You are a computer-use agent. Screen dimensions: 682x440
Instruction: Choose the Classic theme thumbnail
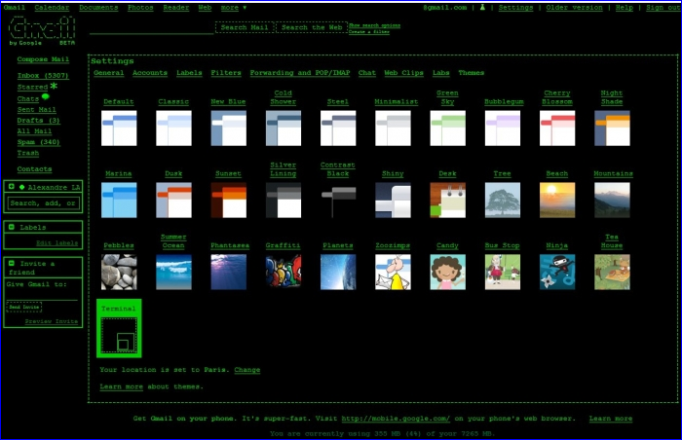click(173, 128)
